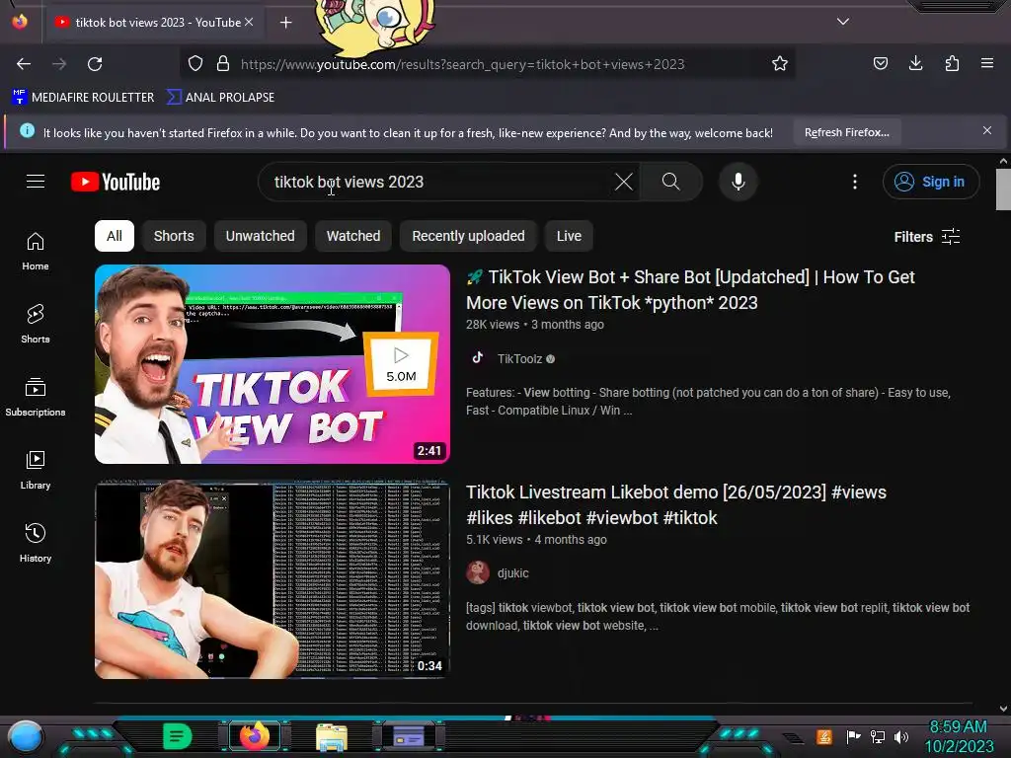Select the Shorts filter chip
This screenshot has height=758, width=1011.
tap(174, 236)
